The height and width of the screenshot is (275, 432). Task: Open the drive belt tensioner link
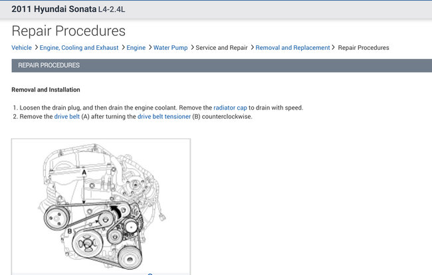[164, 116]
